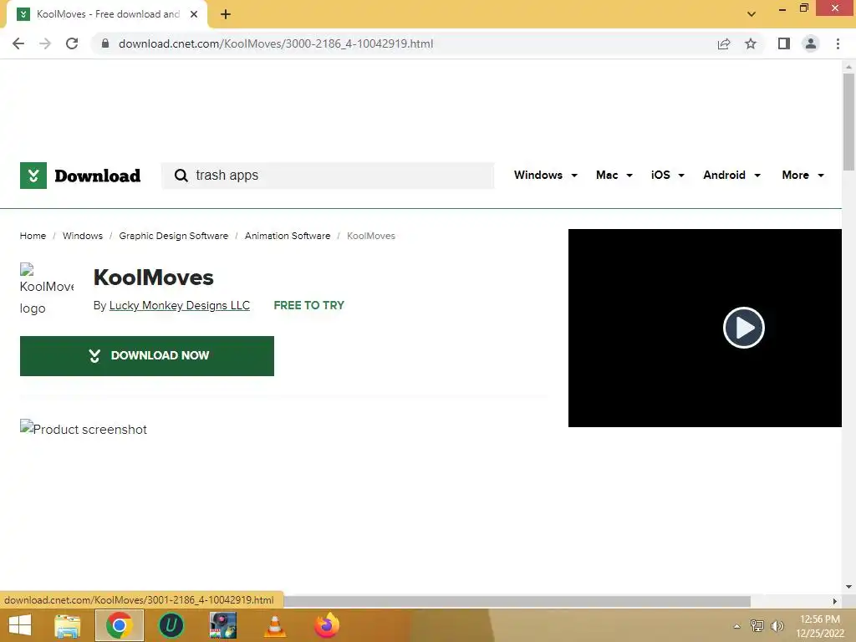856x642 pixels.
Task: Click the horizontal scrollbar thumb
Action: (x=517, y=601)
